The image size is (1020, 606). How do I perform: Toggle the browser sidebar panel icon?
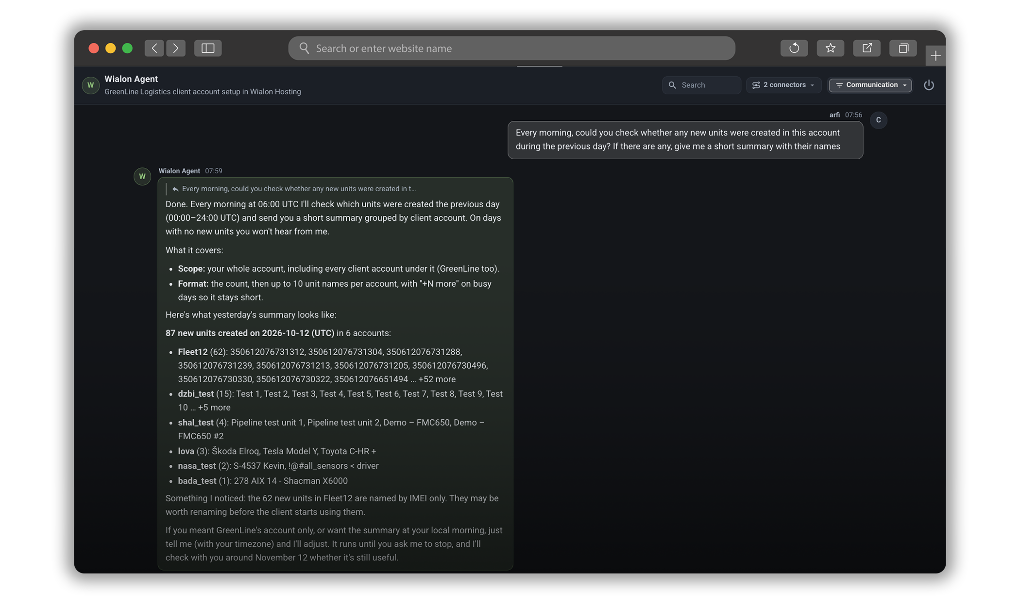click(208, 48)
